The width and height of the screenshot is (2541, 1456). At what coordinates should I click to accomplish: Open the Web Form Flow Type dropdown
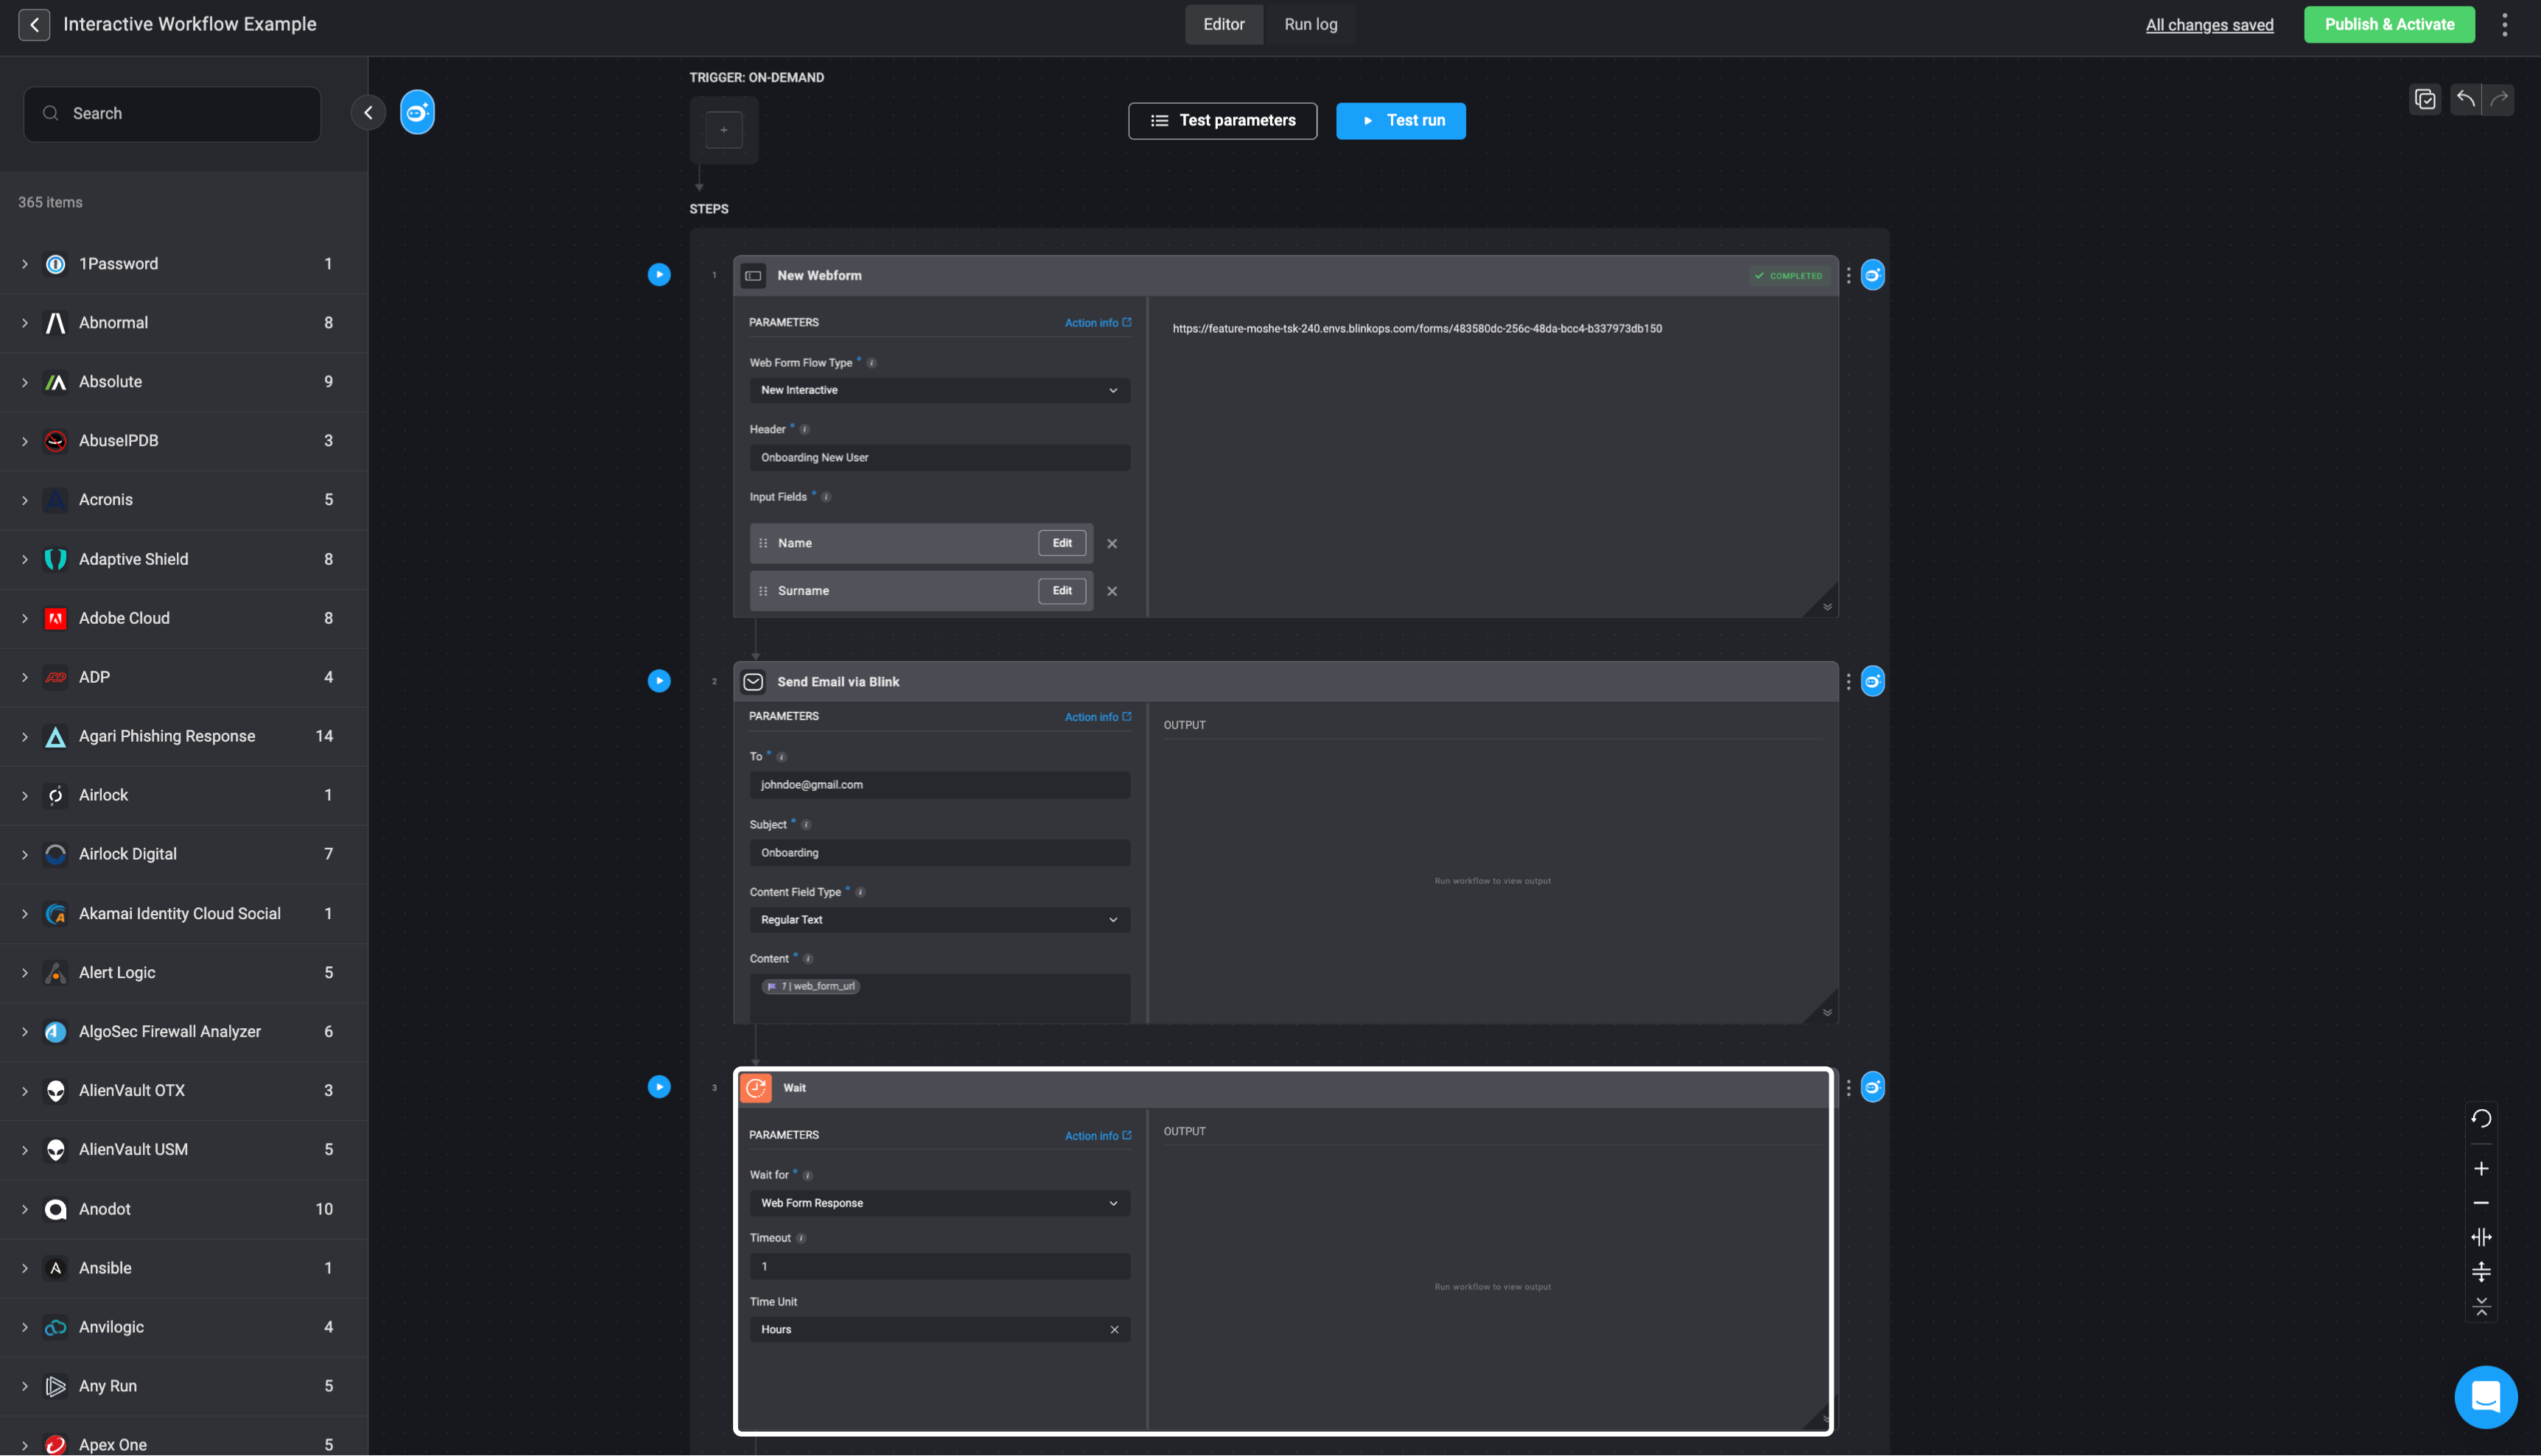pos(939,390)
